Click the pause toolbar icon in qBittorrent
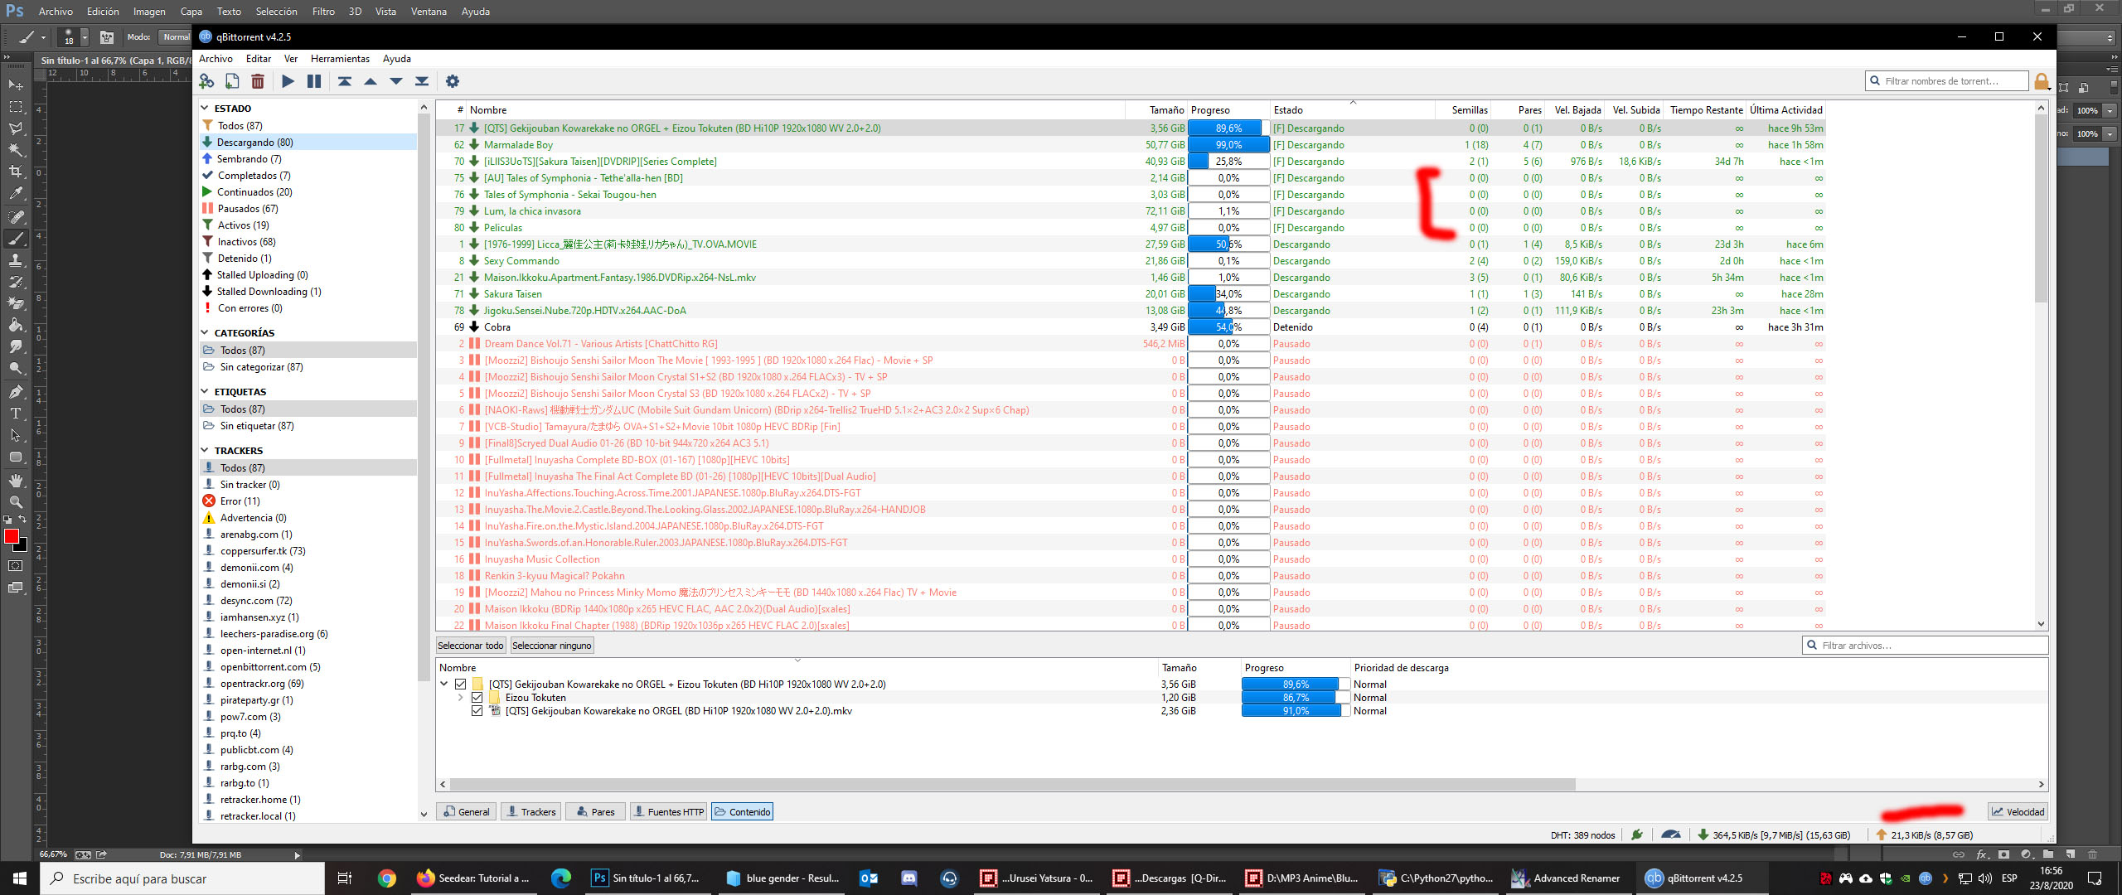2122x895 pixels. click(314, 81)
